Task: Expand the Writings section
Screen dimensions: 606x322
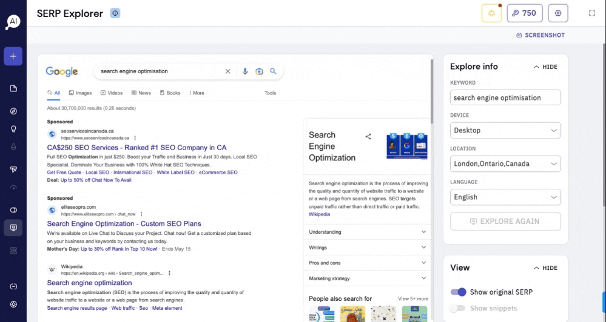Action: coord(367,248)
